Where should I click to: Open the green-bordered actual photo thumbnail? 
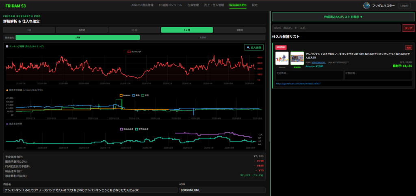pos(297,58)
